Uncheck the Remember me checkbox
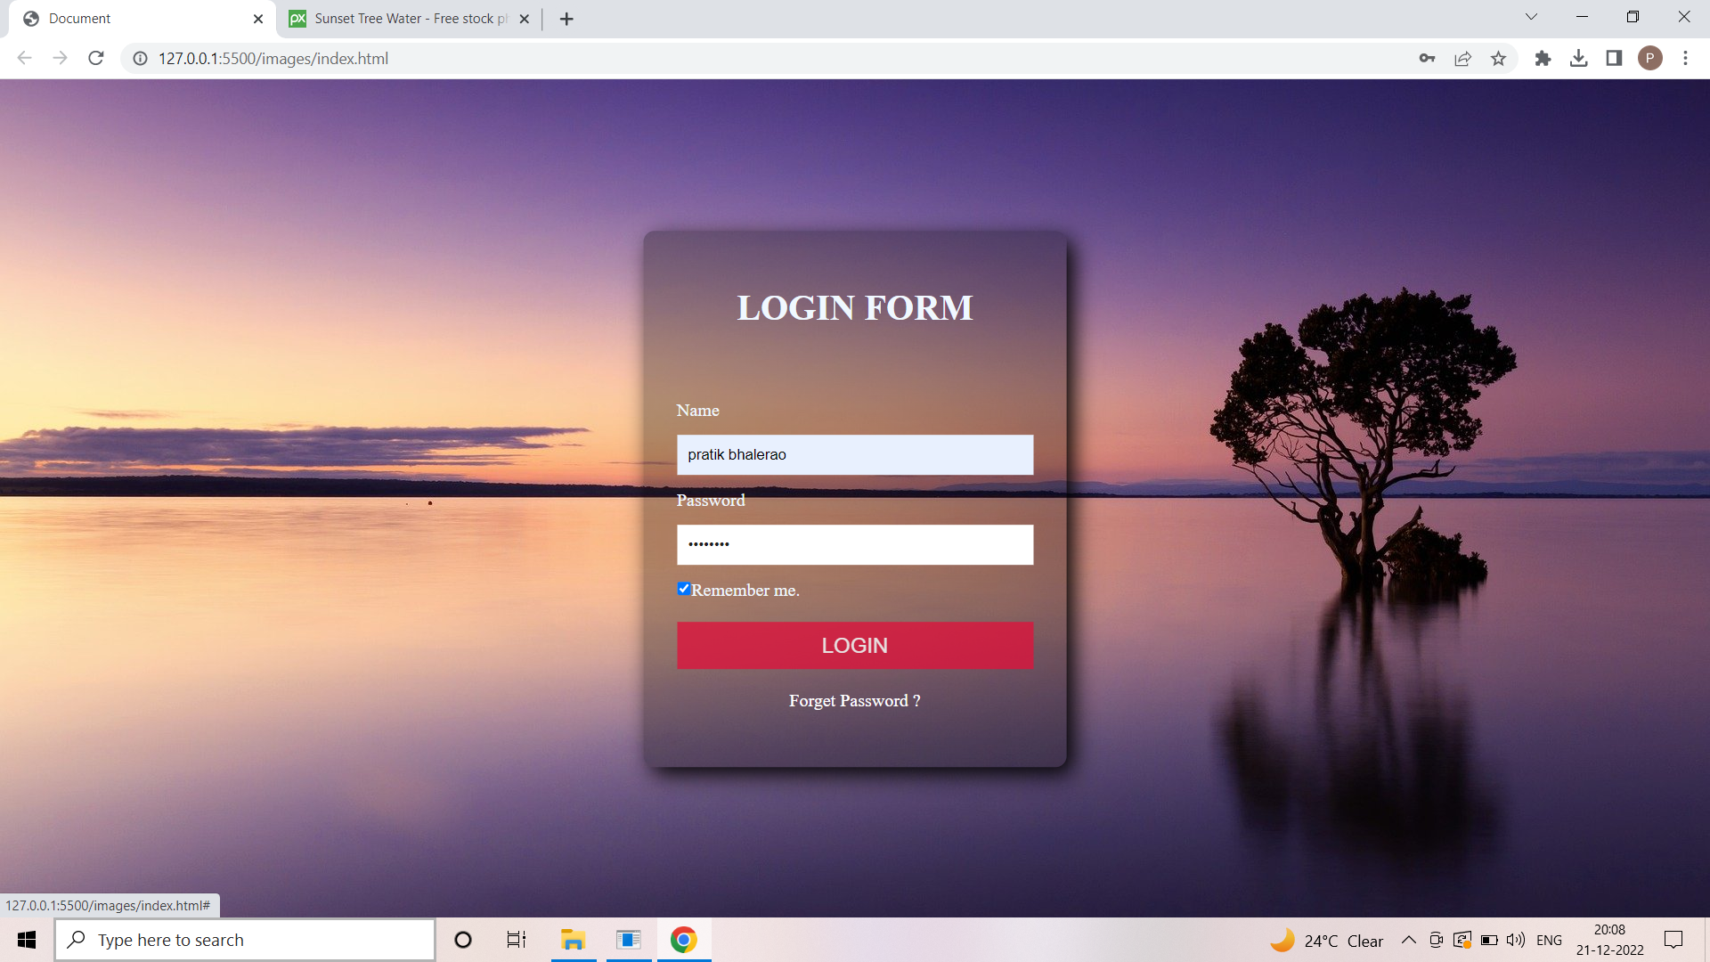The image size is (1710, 962). tap(683, 589)
